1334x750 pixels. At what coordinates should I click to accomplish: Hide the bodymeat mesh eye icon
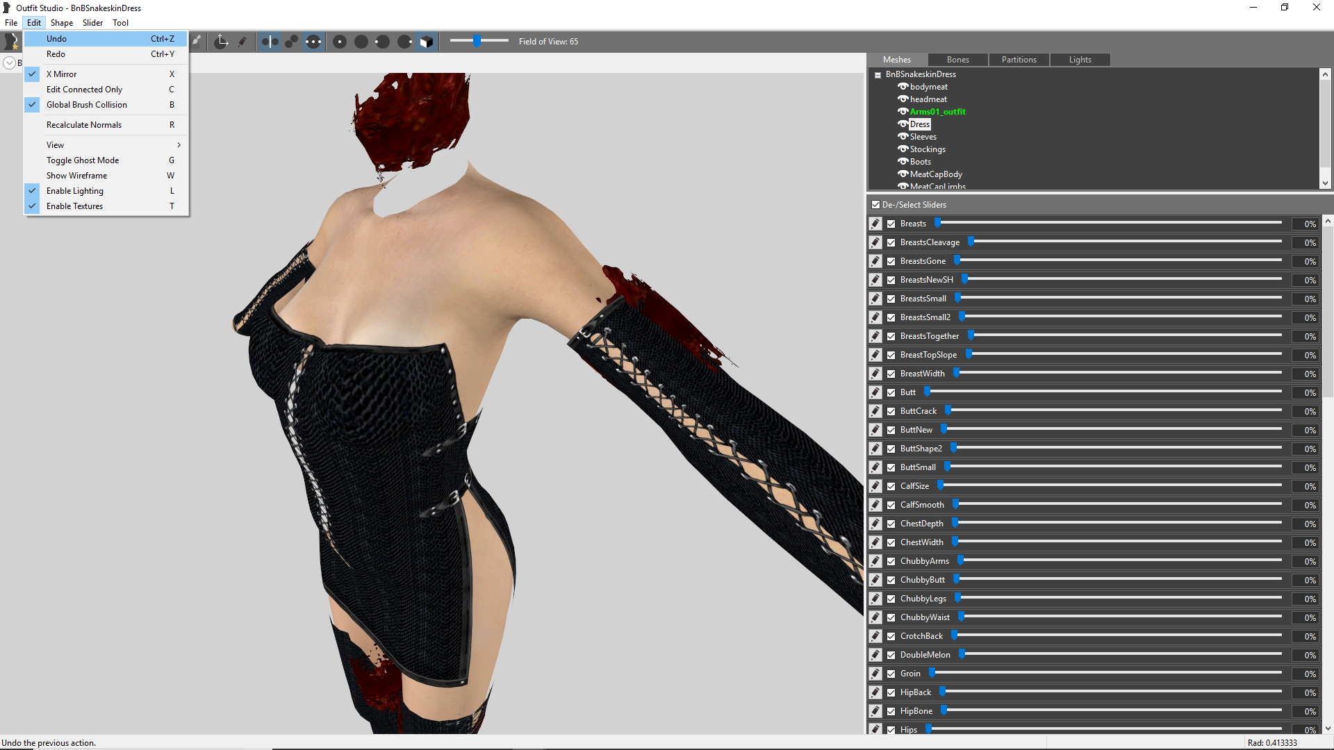(903, 87)
